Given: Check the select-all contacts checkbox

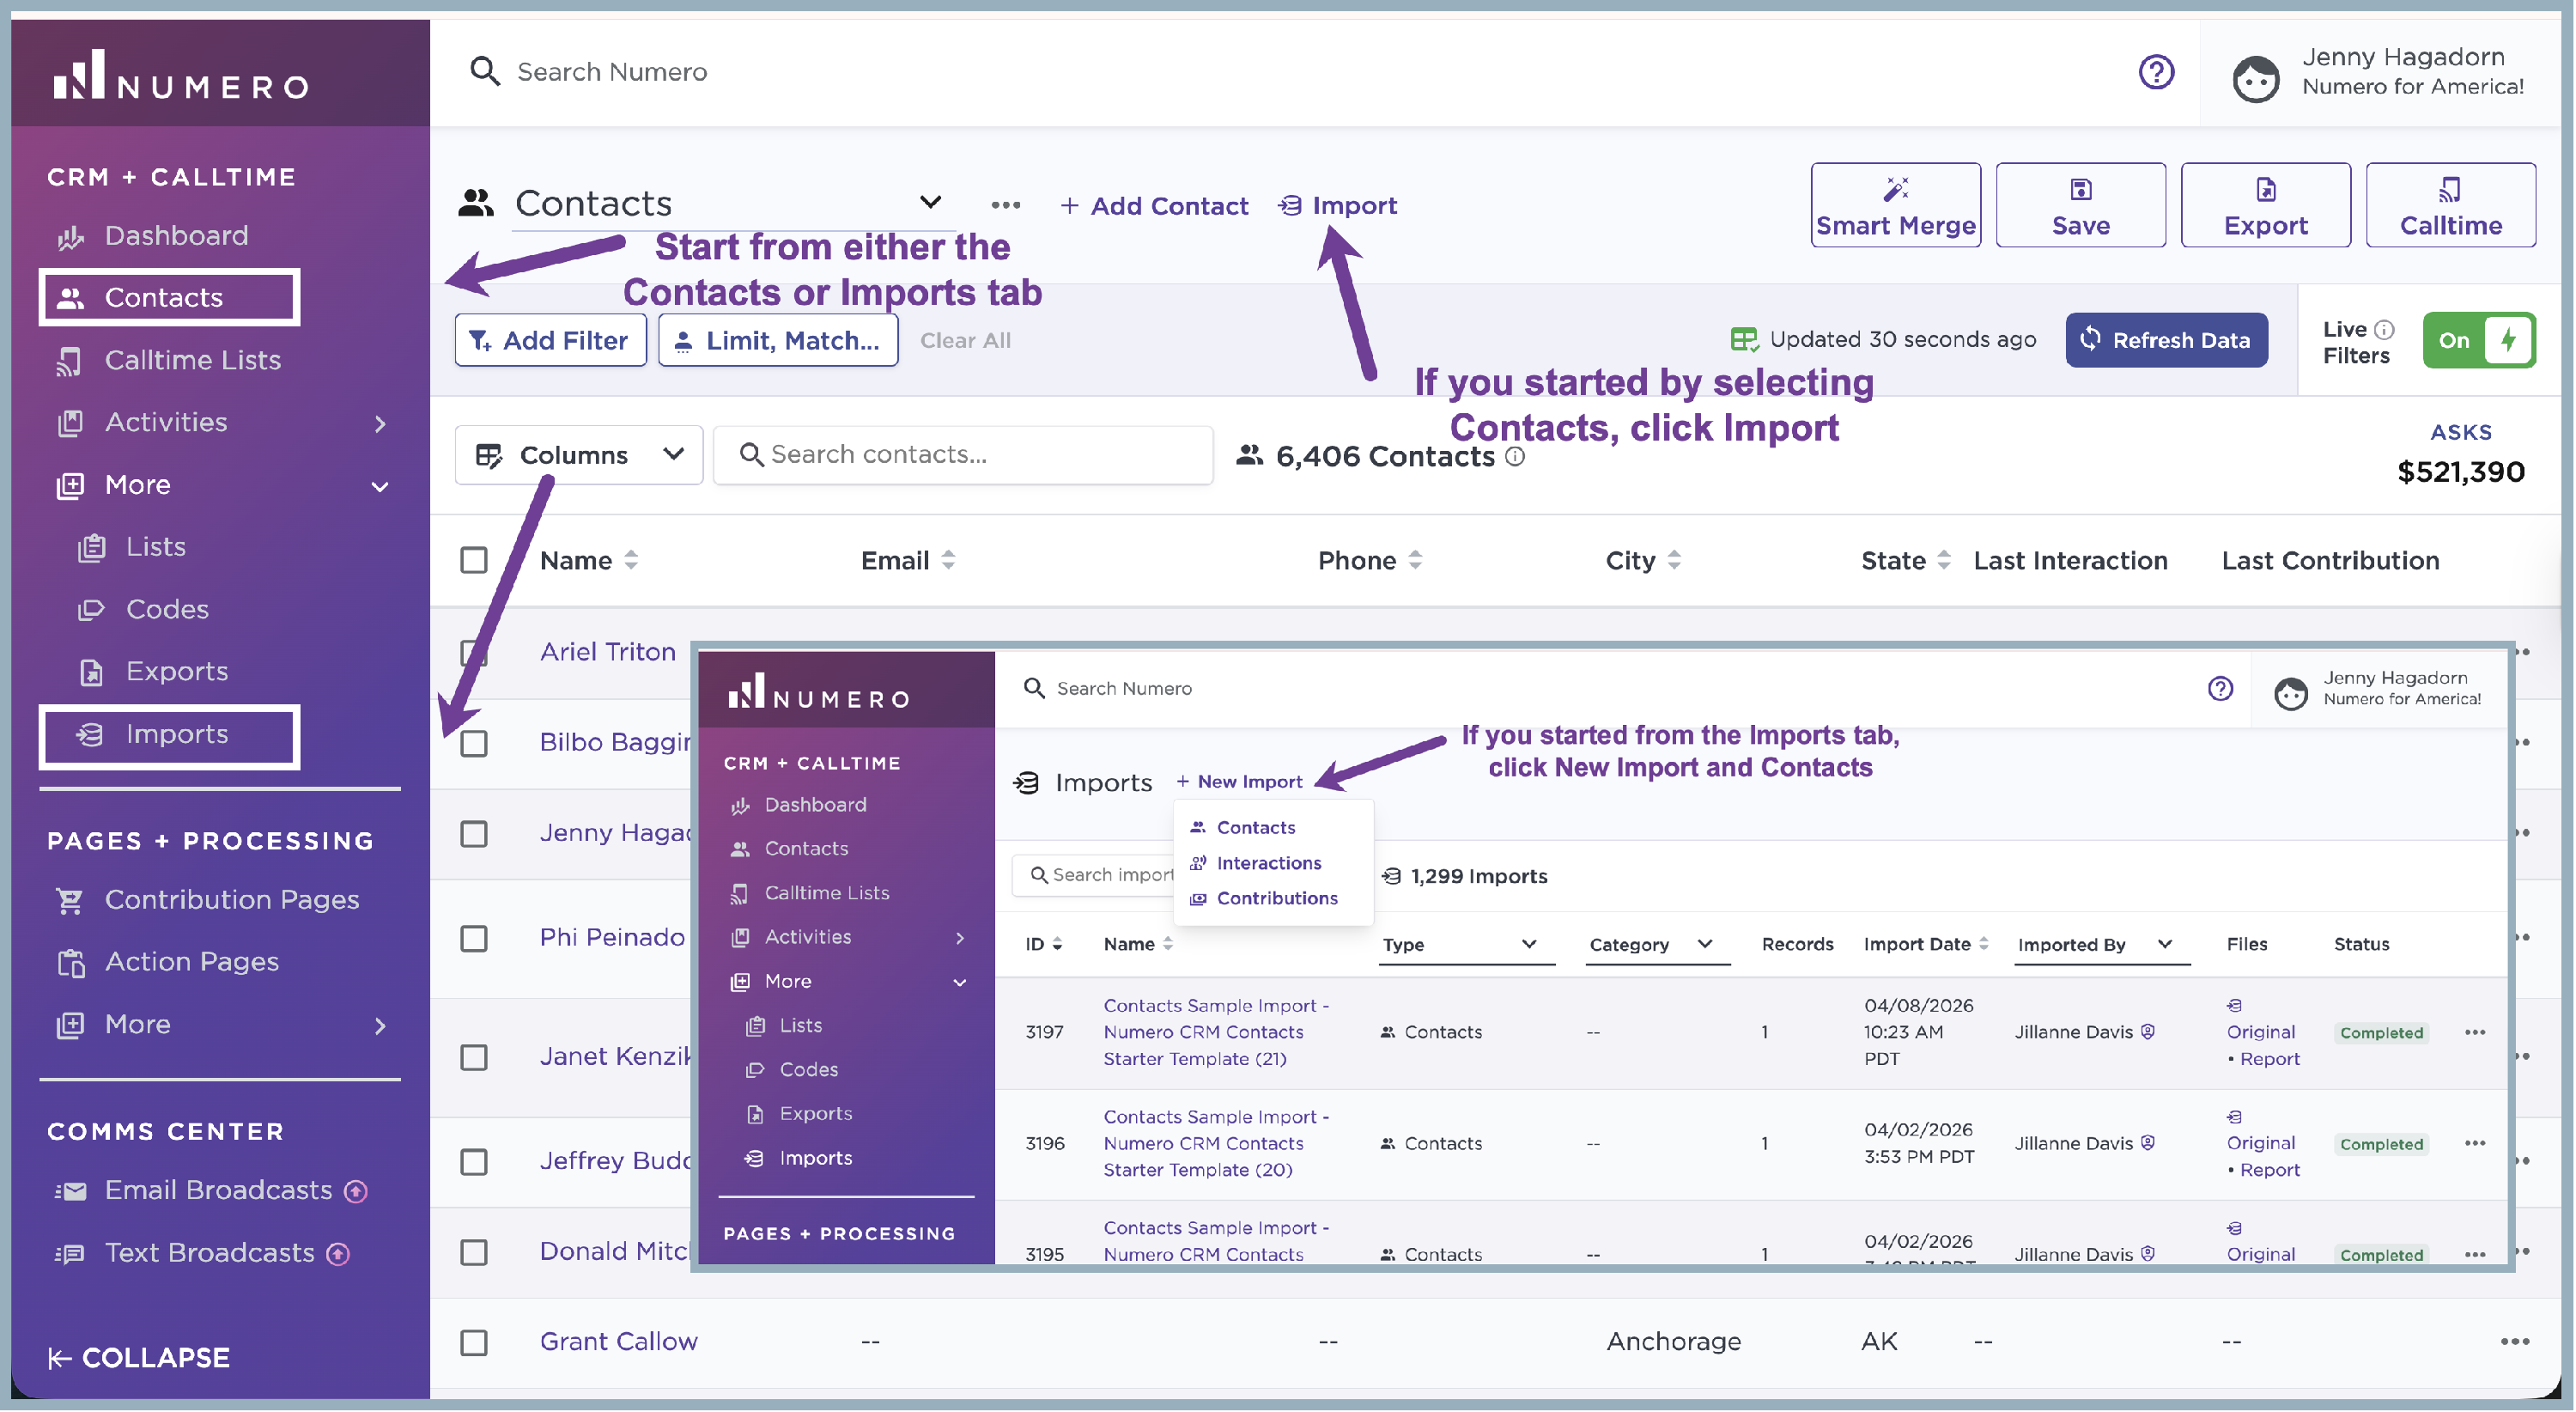Looking at the screenshot, I should click(474, 560).
